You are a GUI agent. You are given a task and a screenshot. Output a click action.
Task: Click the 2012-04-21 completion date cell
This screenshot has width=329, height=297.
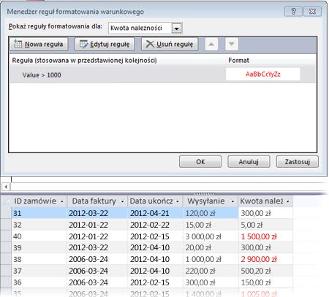click(155, 213)
